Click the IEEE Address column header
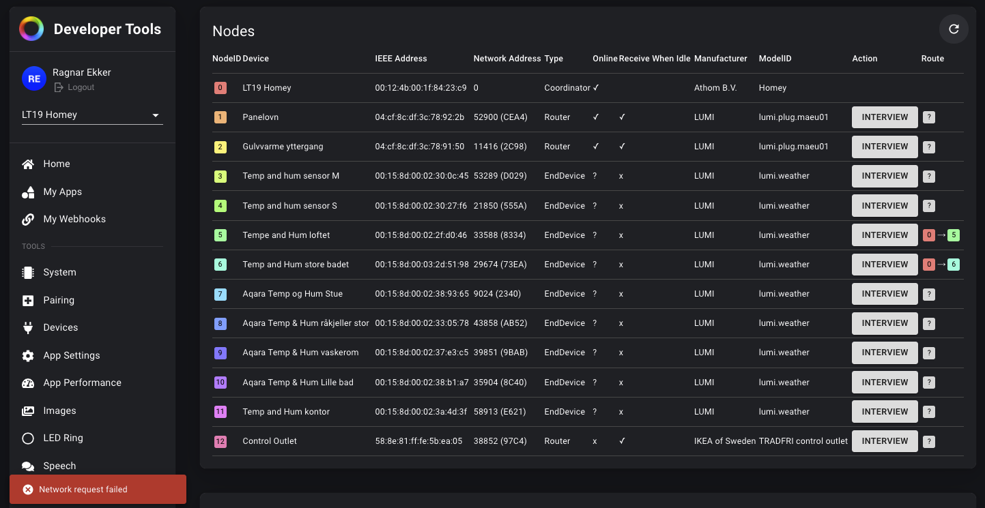Image resolution: width=985 pixels, height=508 pixels. click(x=401, y=59)
